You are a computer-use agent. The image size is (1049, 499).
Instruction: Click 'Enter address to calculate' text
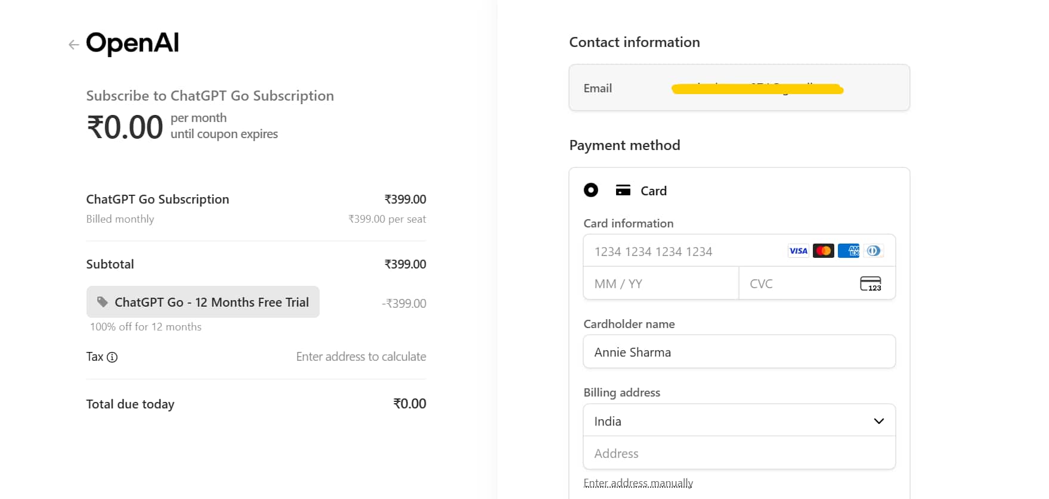361,357
